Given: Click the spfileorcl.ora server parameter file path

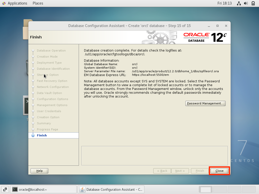Looking at the screenshot, I should click(175, 71).
